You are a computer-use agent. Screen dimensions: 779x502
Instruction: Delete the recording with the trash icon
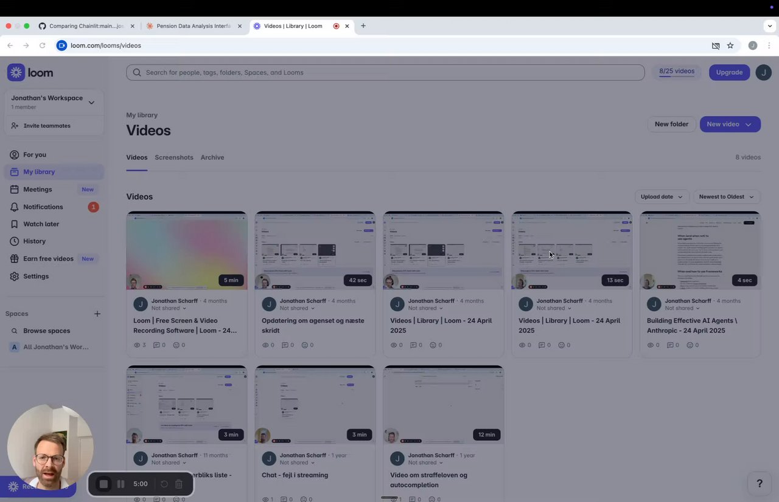coord(179,484)
